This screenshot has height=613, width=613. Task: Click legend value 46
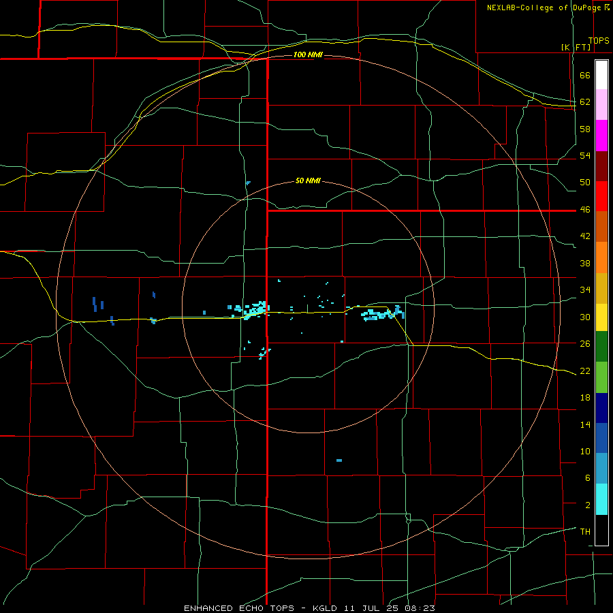585,210
